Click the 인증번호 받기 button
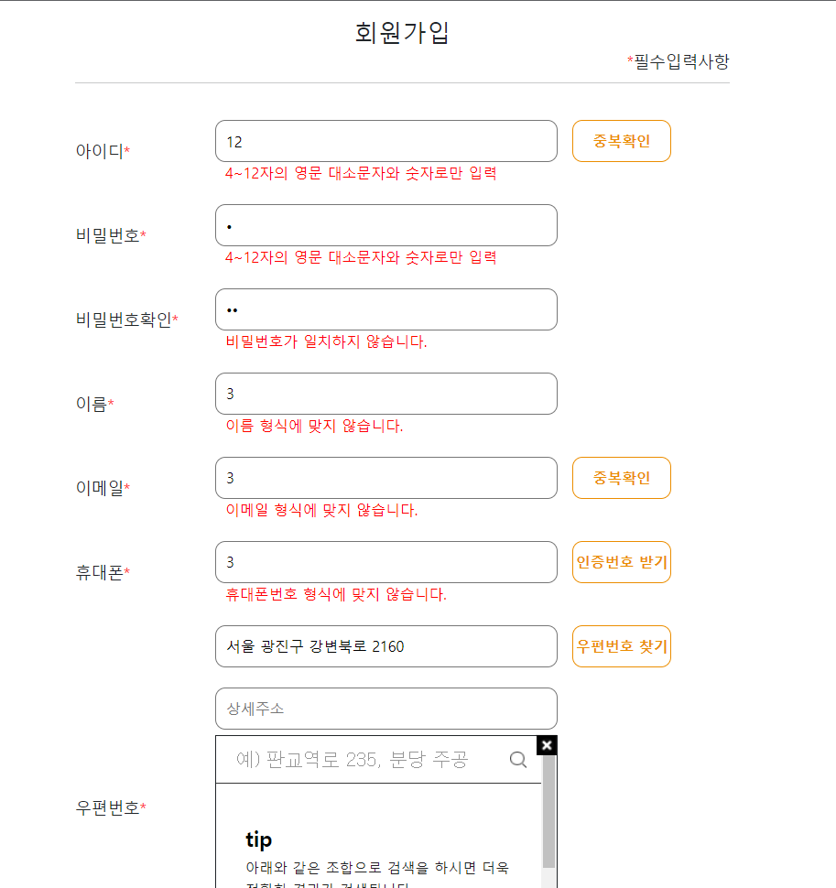This screenshot has width=836, height=888. click(621, 562)
